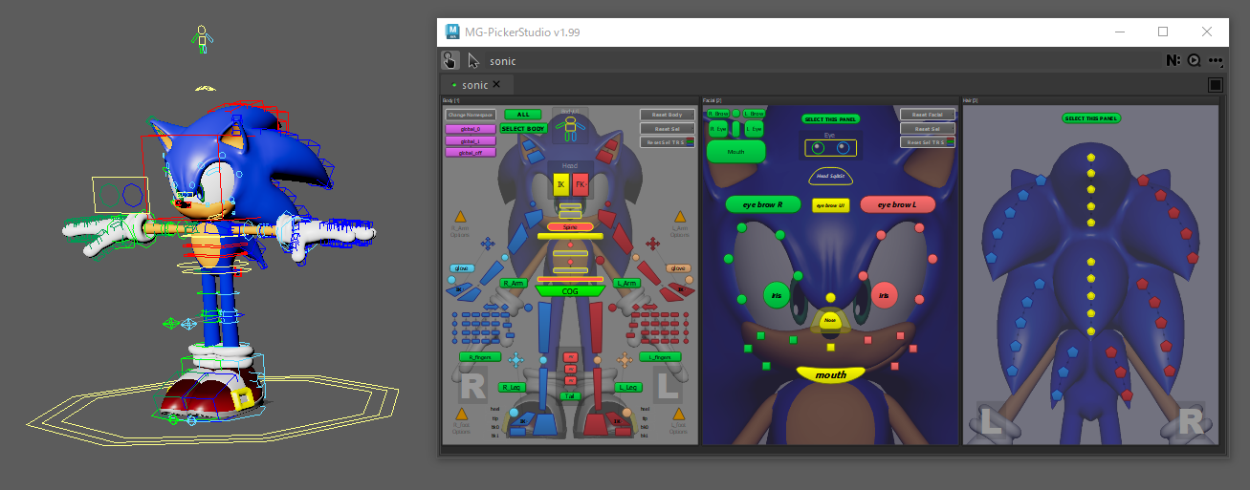This screenshot has width=1250, height=490.
Task: Click Reset Sel TRS in Body panel
Action: click(x=668, y=142)
